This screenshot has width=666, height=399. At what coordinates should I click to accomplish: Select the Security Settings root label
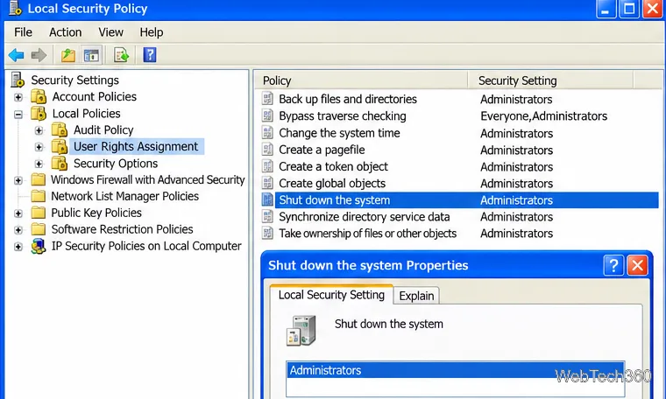(x=74, y=80)
